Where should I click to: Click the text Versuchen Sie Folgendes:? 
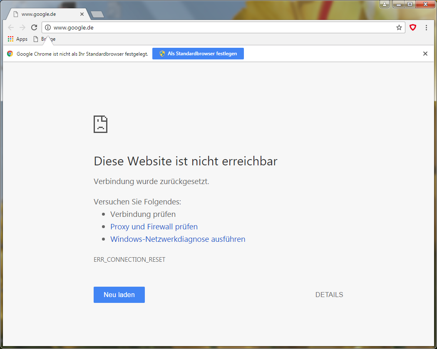tap(137, 202)
